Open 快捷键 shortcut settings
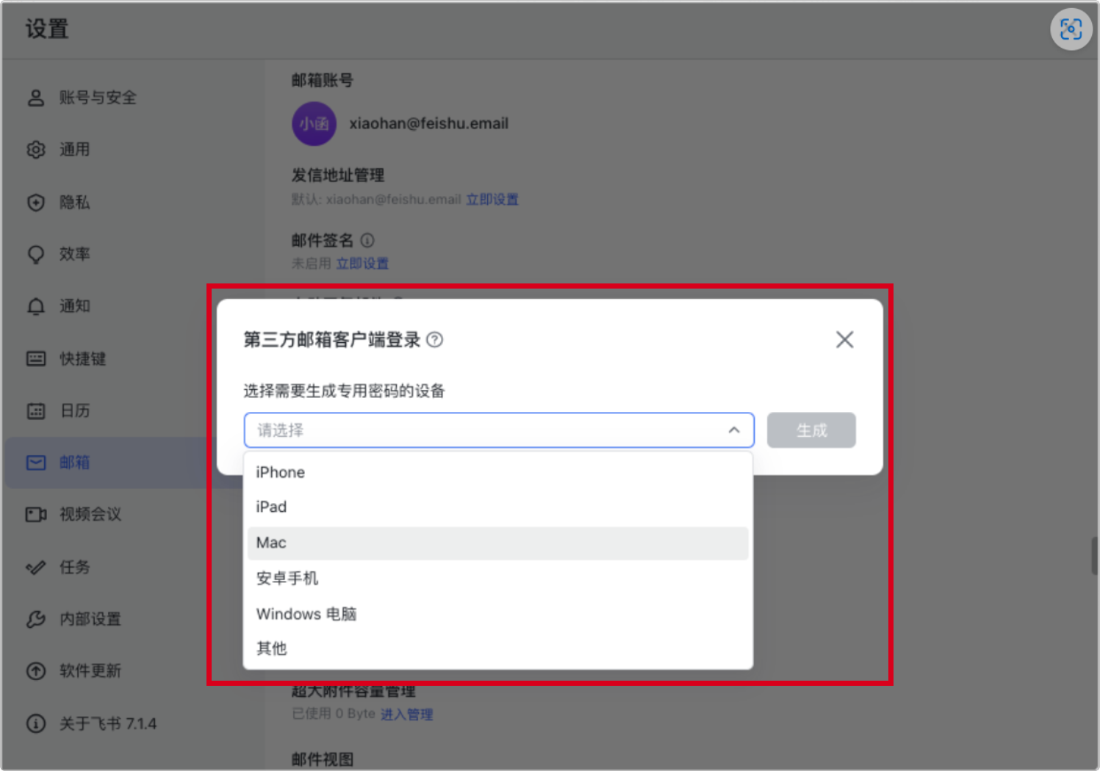This screenshot has width=1100, height=771. 82,358
